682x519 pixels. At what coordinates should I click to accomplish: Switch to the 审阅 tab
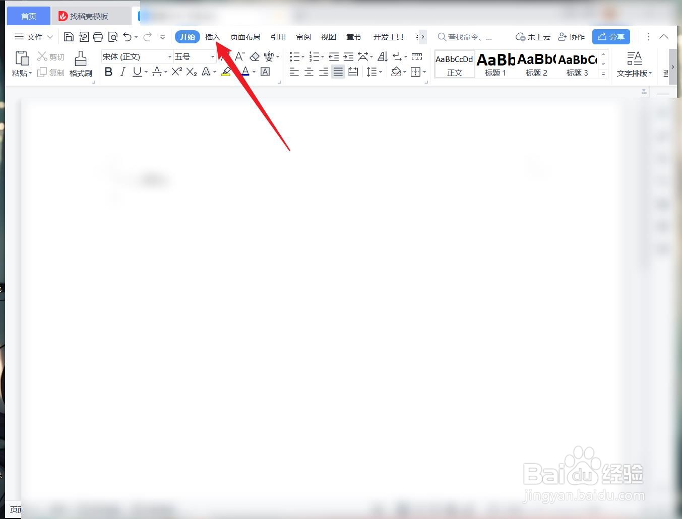point(303,37)
